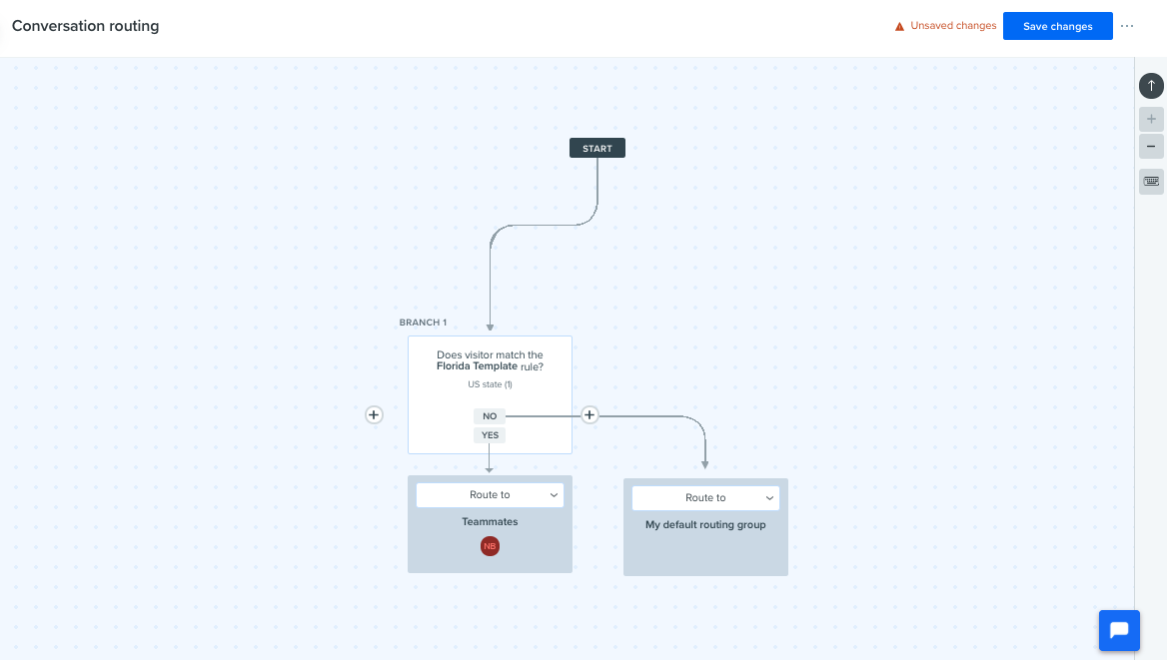The height and width of the screenshot is (660, 1167).
Task: Click the Conversation routing page title
Action: click(86, 26)
